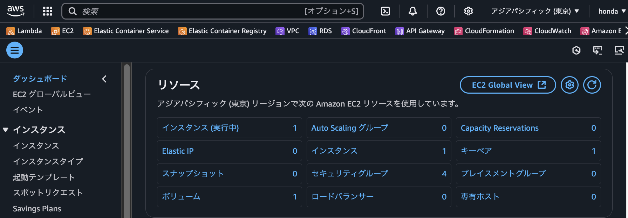Screen dimensions: 628x218
Task: Collapse the ダッシュボード sidebar with the chevron
Action: [104, 79]
